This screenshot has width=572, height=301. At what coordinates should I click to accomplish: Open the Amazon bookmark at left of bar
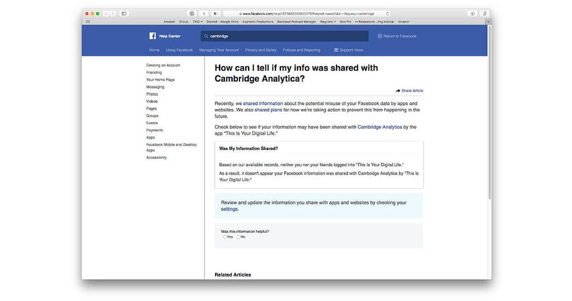169,21
